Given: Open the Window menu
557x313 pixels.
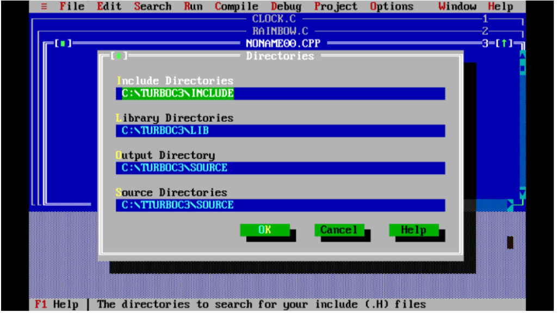Looking at the screenshot, I should 457,6.
